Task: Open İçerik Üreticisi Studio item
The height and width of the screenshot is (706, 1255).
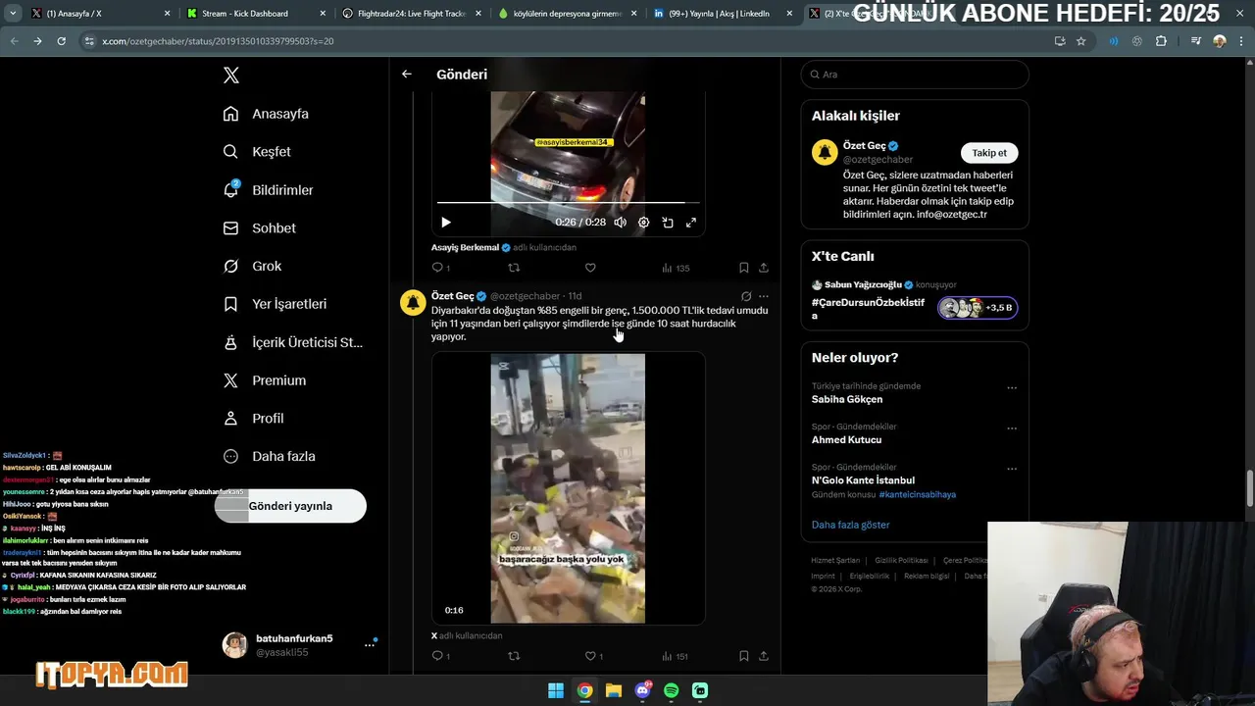Action: point(292,342)
